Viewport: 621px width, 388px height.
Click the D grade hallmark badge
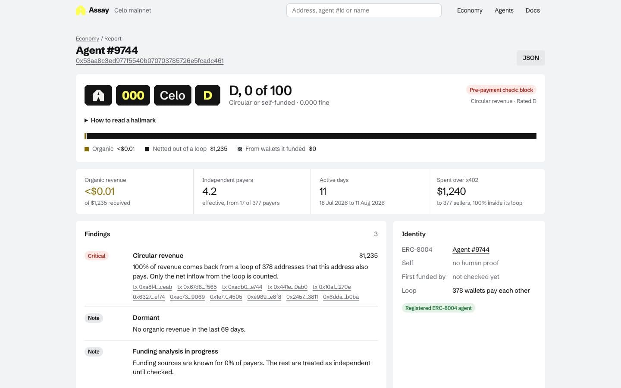pos(207,95)
